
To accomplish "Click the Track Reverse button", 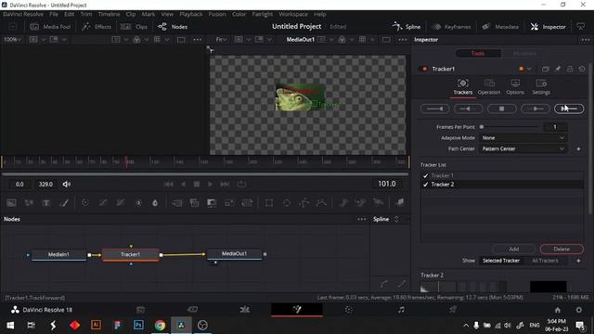I will coord(435,109).
